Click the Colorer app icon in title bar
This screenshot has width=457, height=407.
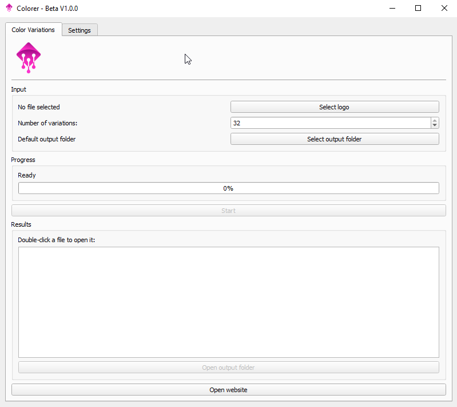pyautogui.click(x=9, y=9)
